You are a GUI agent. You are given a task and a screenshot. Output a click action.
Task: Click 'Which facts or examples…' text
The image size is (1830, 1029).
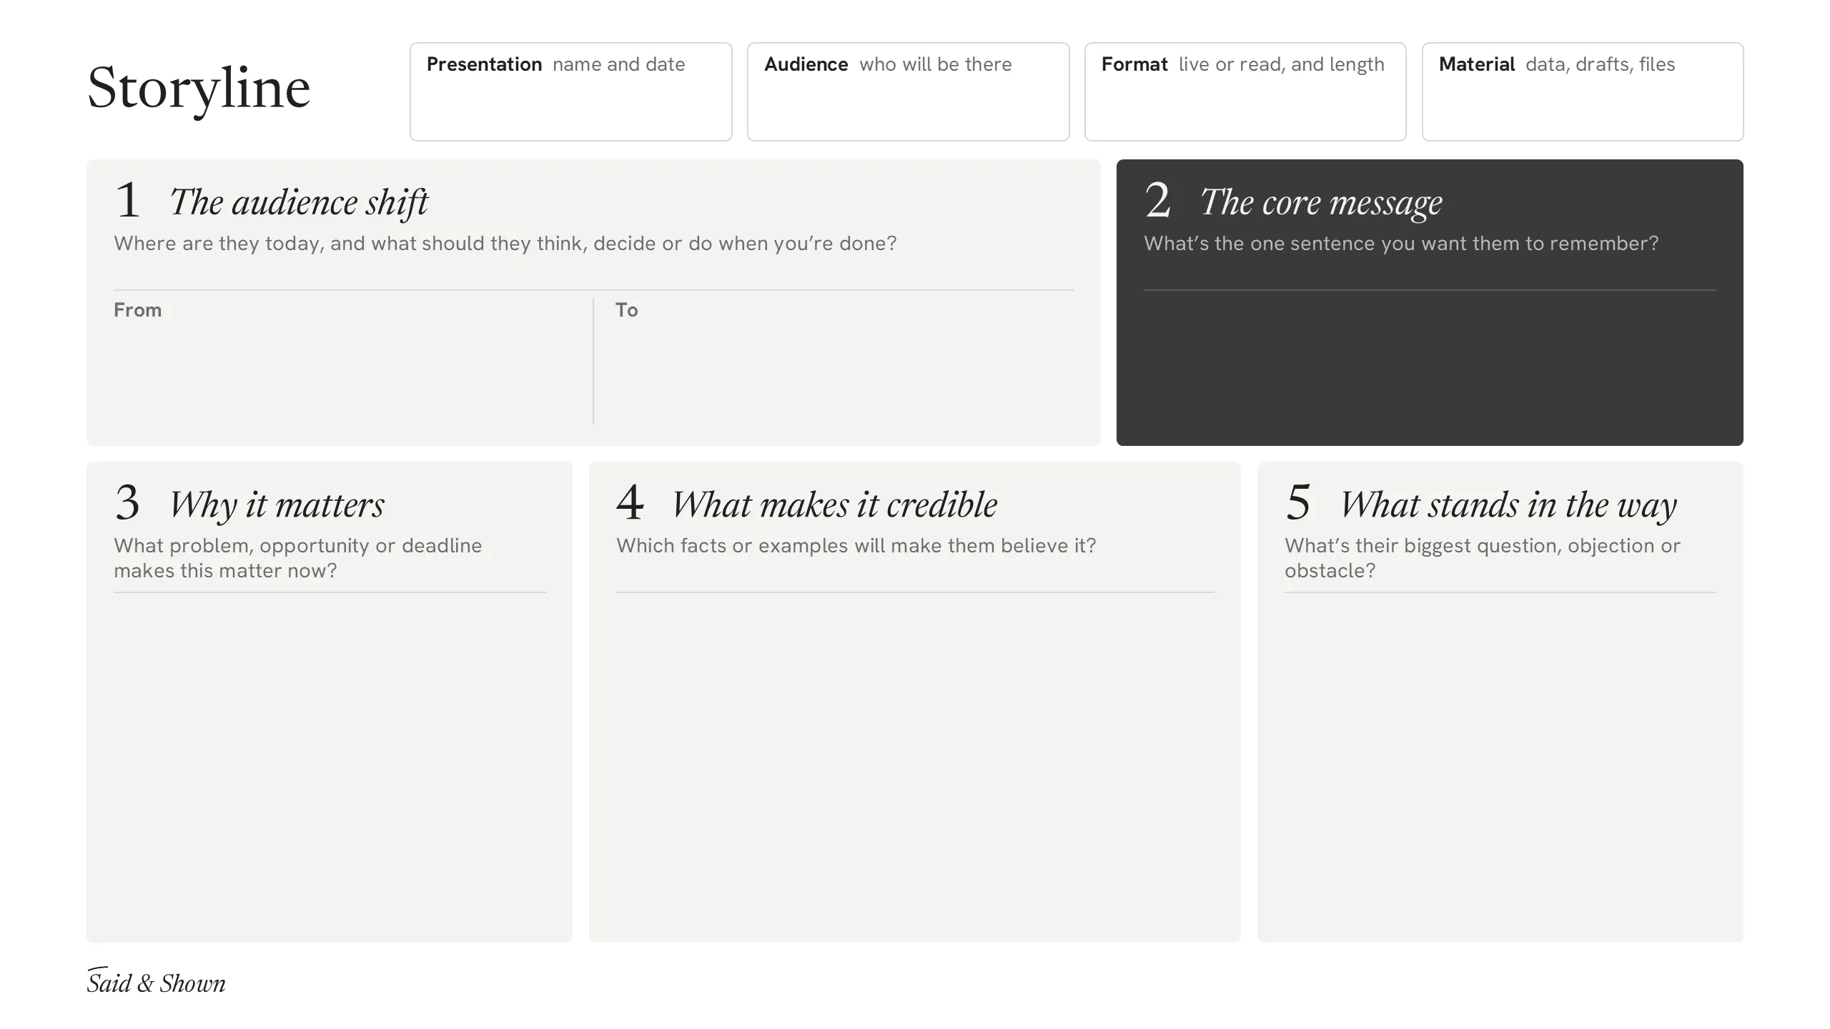(x=856, y=546)
